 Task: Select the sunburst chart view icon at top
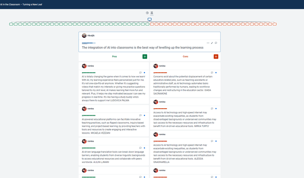coord(147,13)
